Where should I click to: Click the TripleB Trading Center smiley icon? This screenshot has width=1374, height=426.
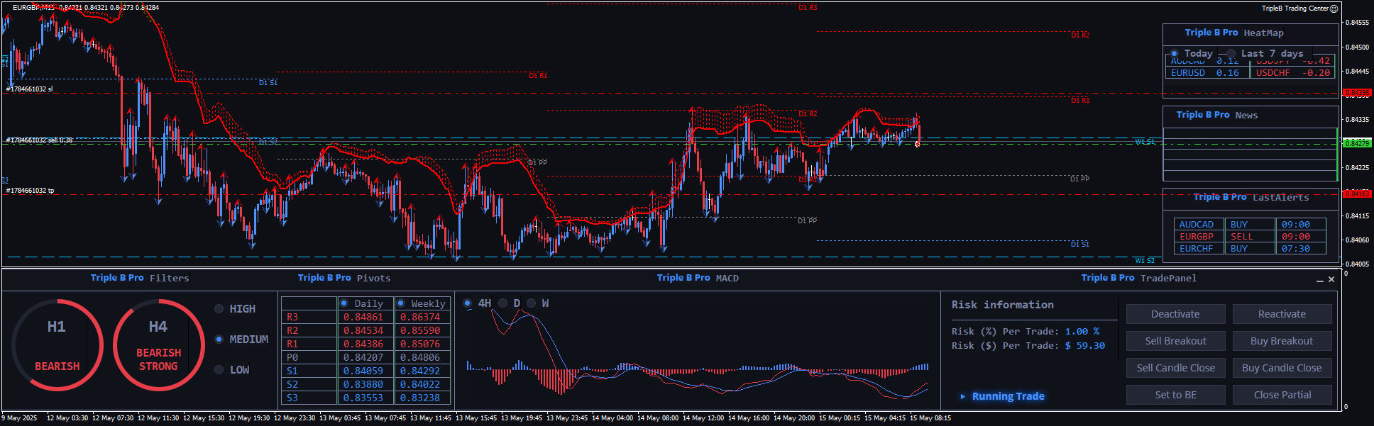coord(1334,9)
